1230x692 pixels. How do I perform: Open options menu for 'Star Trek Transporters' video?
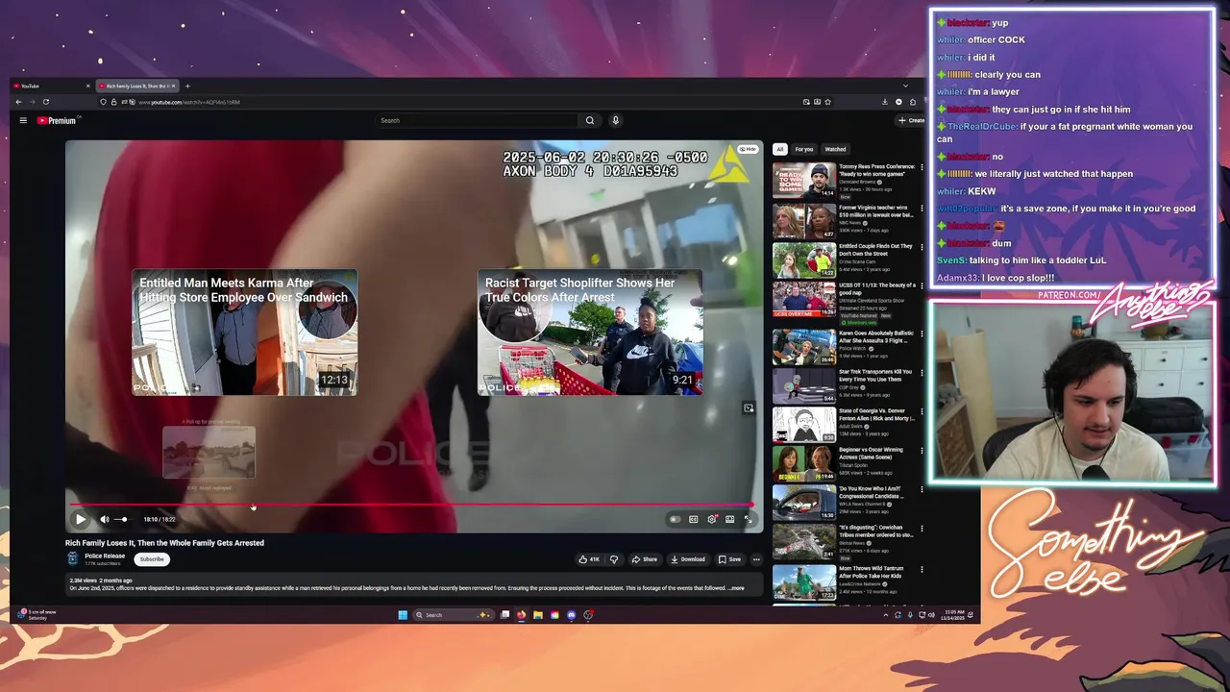point(922,372)
